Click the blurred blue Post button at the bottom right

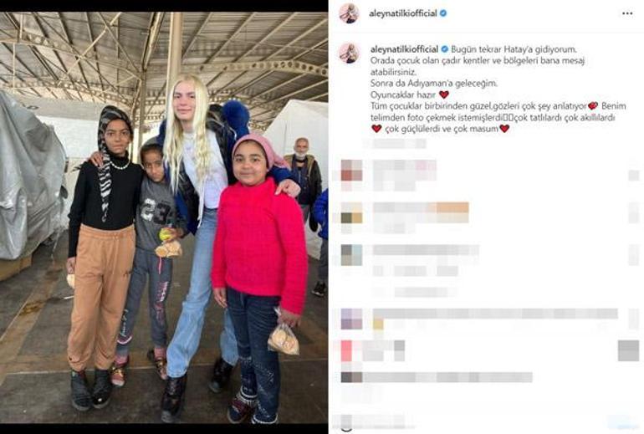coord(622,422)
